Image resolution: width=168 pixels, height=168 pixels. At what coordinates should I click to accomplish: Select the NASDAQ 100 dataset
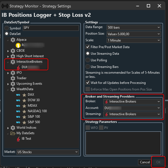pyautogui.click(x=37, y=111)
